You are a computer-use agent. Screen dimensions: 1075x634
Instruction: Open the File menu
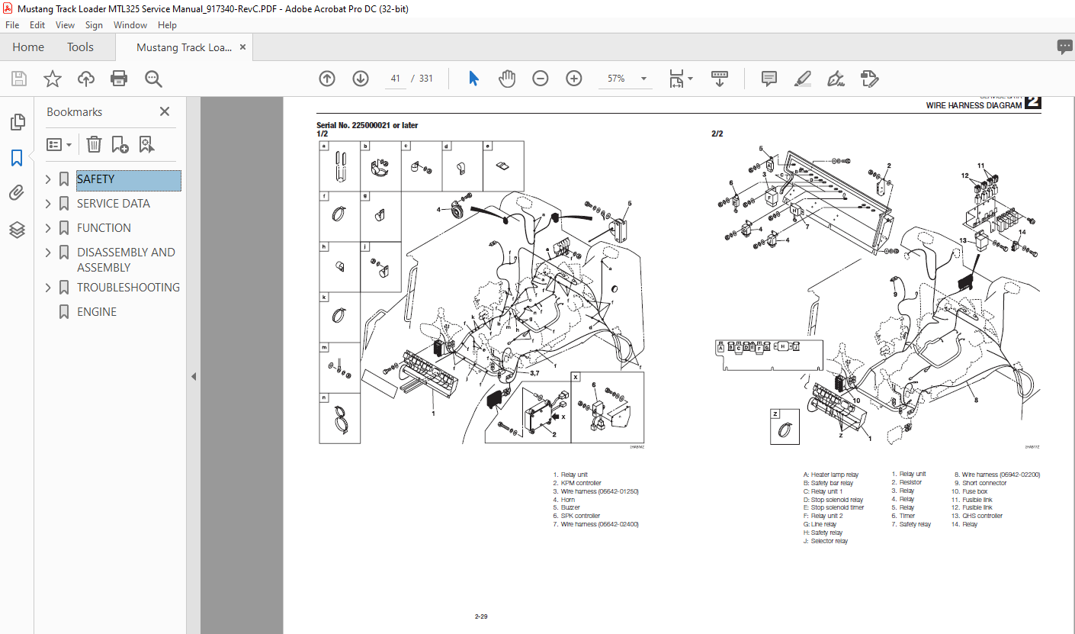(x=12, y=24)
